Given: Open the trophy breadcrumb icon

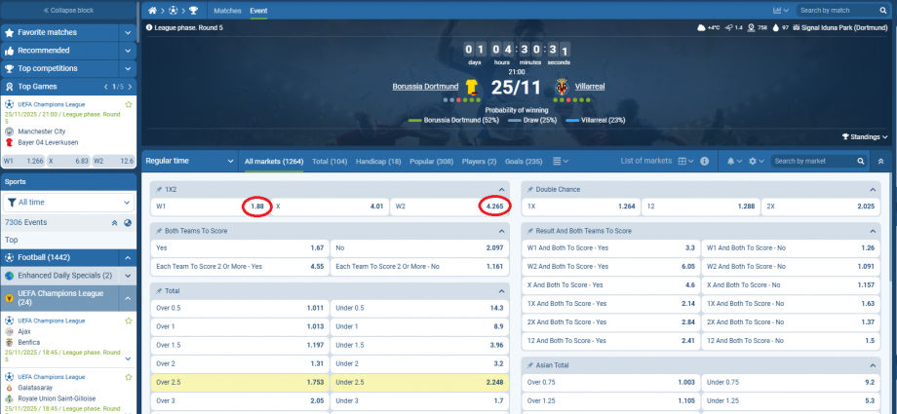Looking at the screenshot, I should pos(193,11).
